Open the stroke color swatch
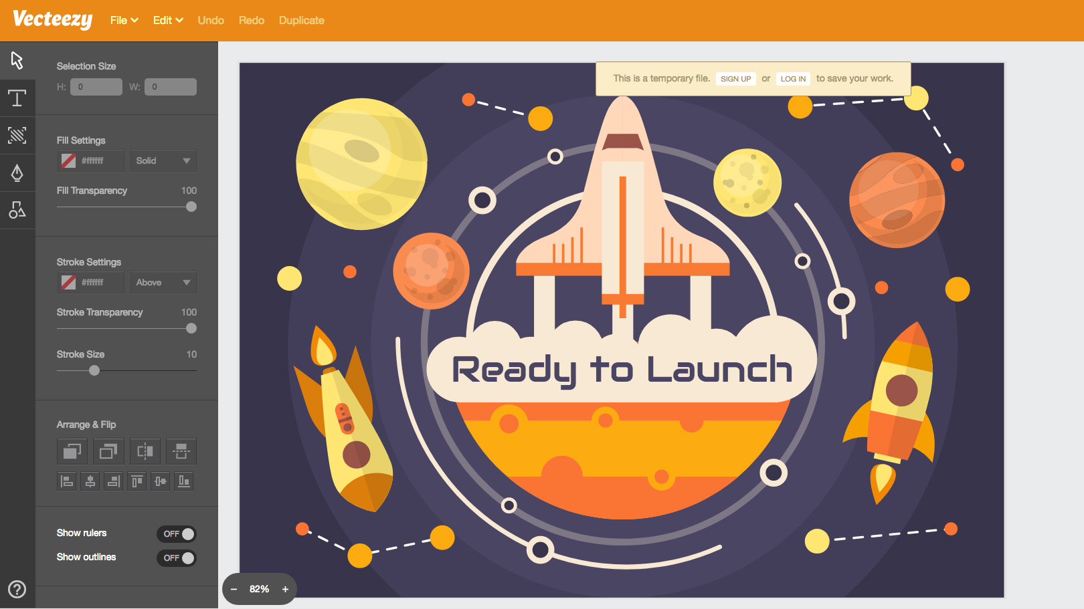1084x609 pixels. (x=68, y=282)
